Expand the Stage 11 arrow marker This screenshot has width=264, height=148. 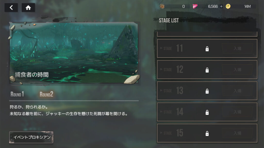click(x=161, y=48)
